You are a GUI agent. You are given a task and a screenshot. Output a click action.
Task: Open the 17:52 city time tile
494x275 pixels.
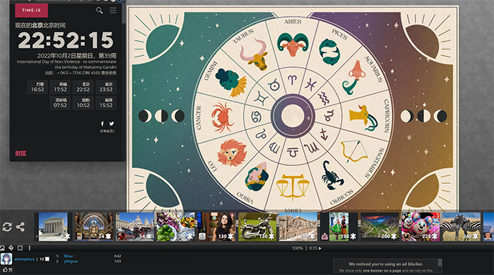pyautogui.click(x=60, y=87)
